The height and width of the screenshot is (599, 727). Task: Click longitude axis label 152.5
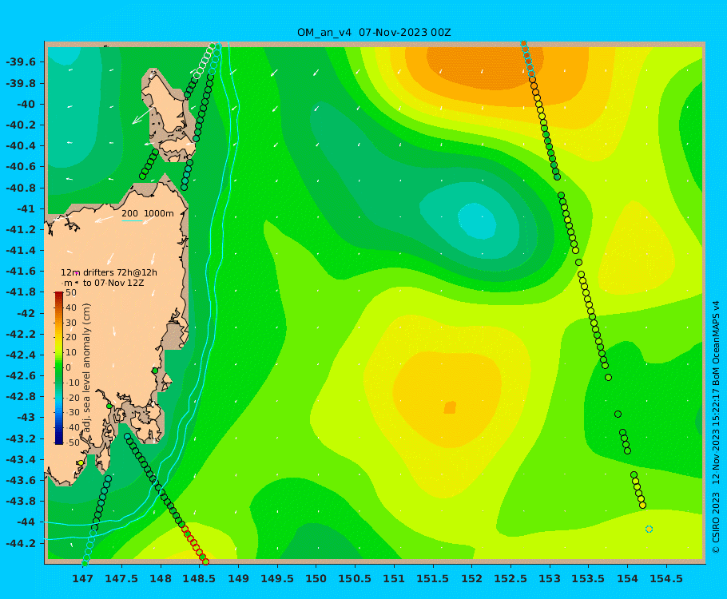click(x=511, y=578)
